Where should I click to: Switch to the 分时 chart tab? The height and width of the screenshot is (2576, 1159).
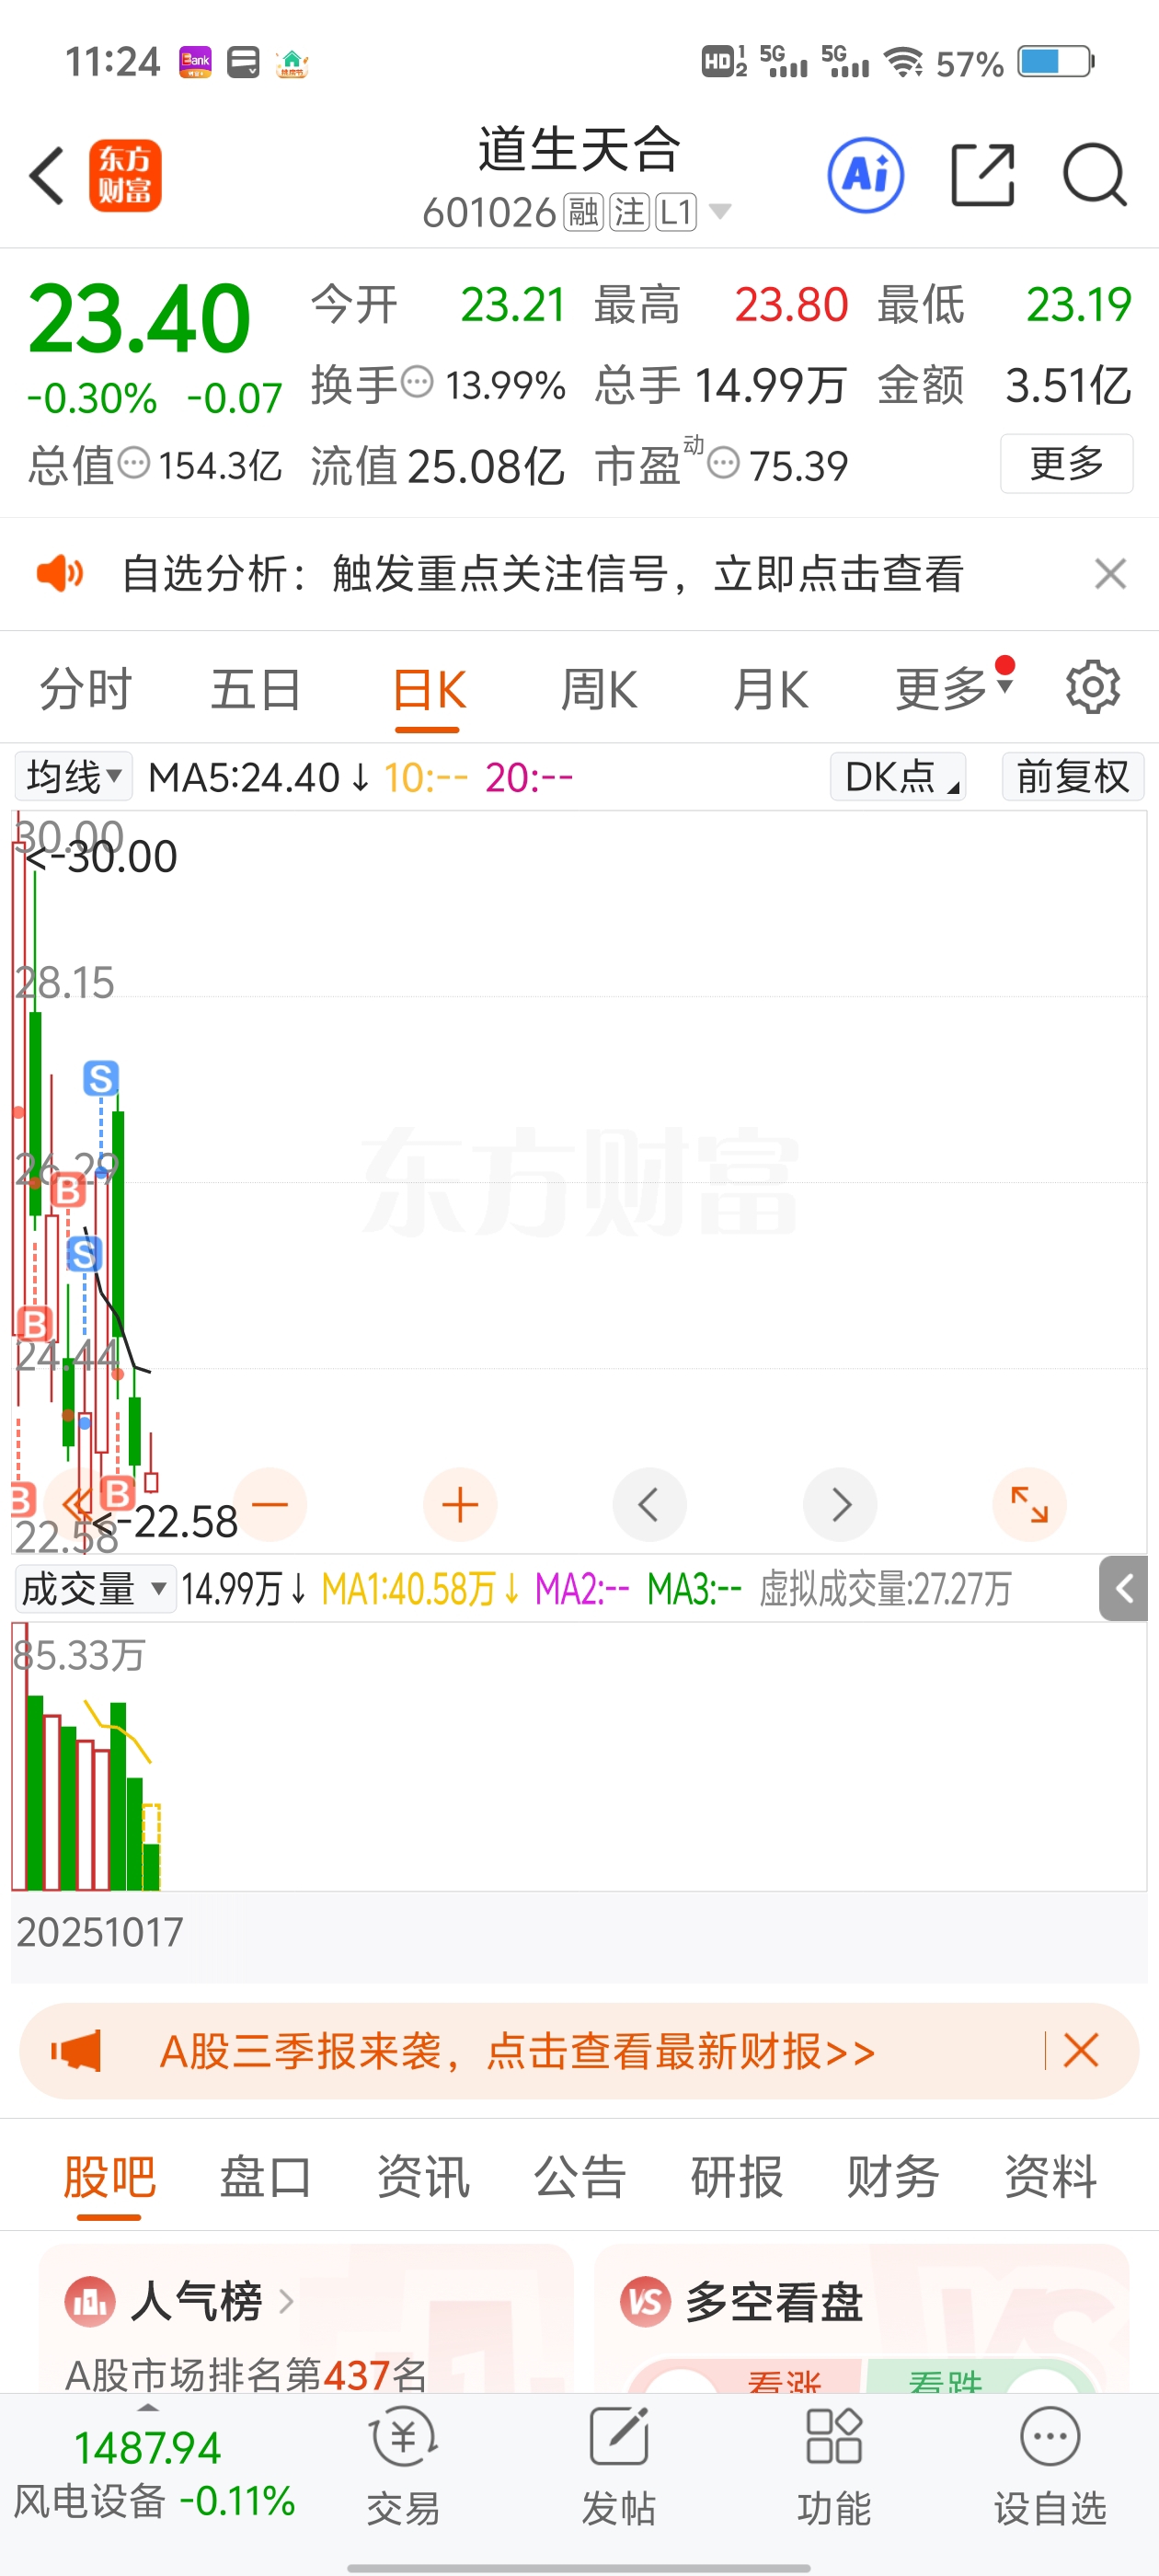pyautogui.click(x=86, y=690)
